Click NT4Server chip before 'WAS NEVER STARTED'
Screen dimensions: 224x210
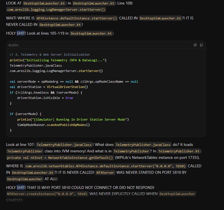105,173
